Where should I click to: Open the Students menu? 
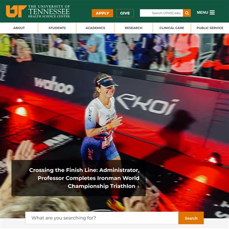pos(57,28)
